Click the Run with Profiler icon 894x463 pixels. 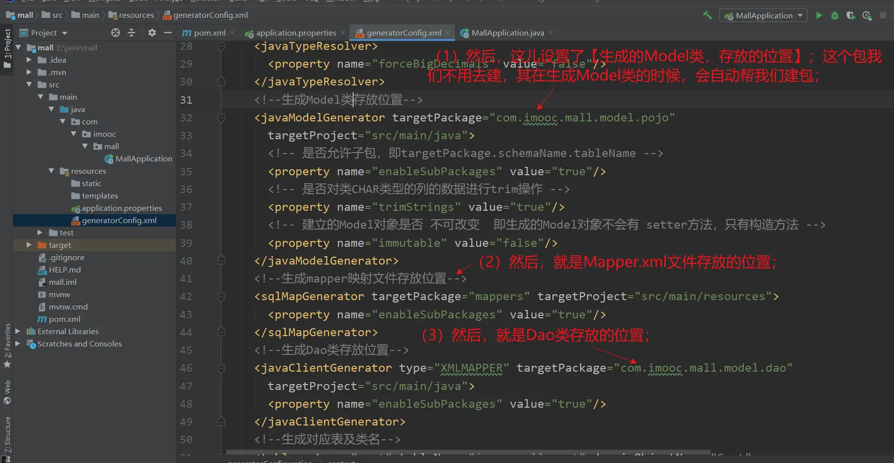pos(867,15)
